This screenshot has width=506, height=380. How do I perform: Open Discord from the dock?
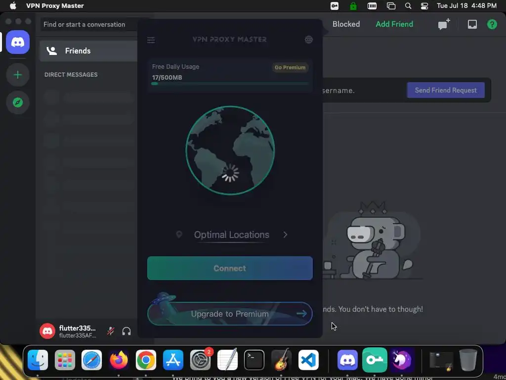[x=347, y=360]
